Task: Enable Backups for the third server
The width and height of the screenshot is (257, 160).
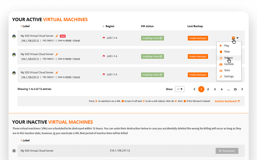Action: coord(198,75)
